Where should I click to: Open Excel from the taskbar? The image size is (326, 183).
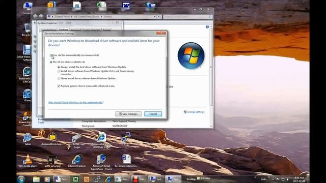pos(75,179)
